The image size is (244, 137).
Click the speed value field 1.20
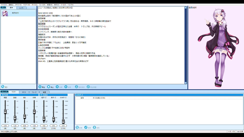tap(15, 126)
